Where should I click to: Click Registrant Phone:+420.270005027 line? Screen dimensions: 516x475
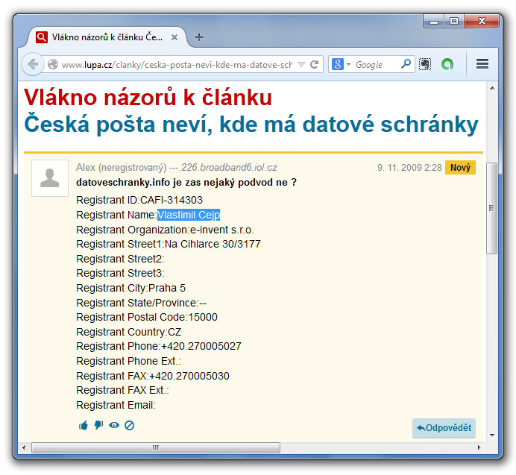[159, 346]
